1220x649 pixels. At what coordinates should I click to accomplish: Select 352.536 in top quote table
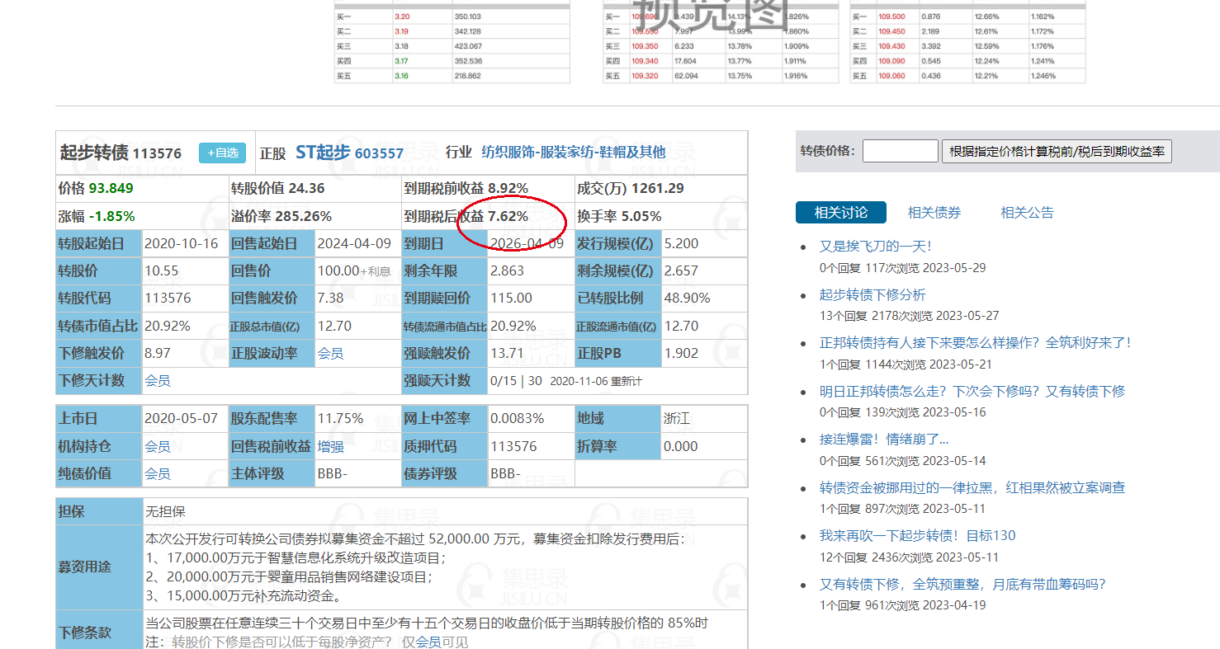[x=468, y=60]
